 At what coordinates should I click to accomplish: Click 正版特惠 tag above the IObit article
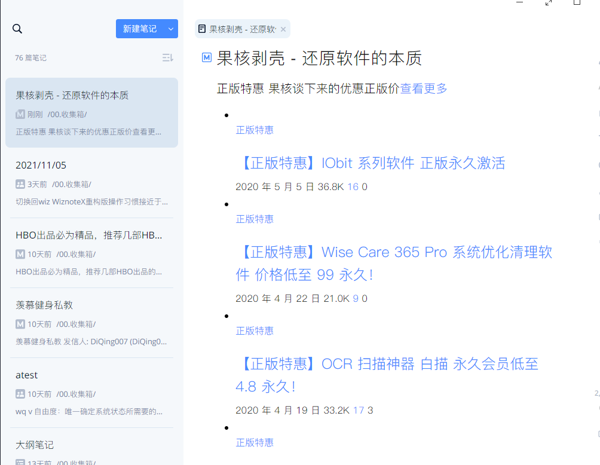[x=255, y=130]
